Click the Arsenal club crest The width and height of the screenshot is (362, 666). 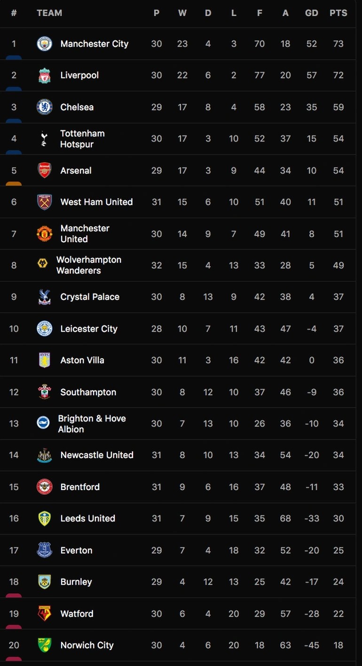coord(44,170)
